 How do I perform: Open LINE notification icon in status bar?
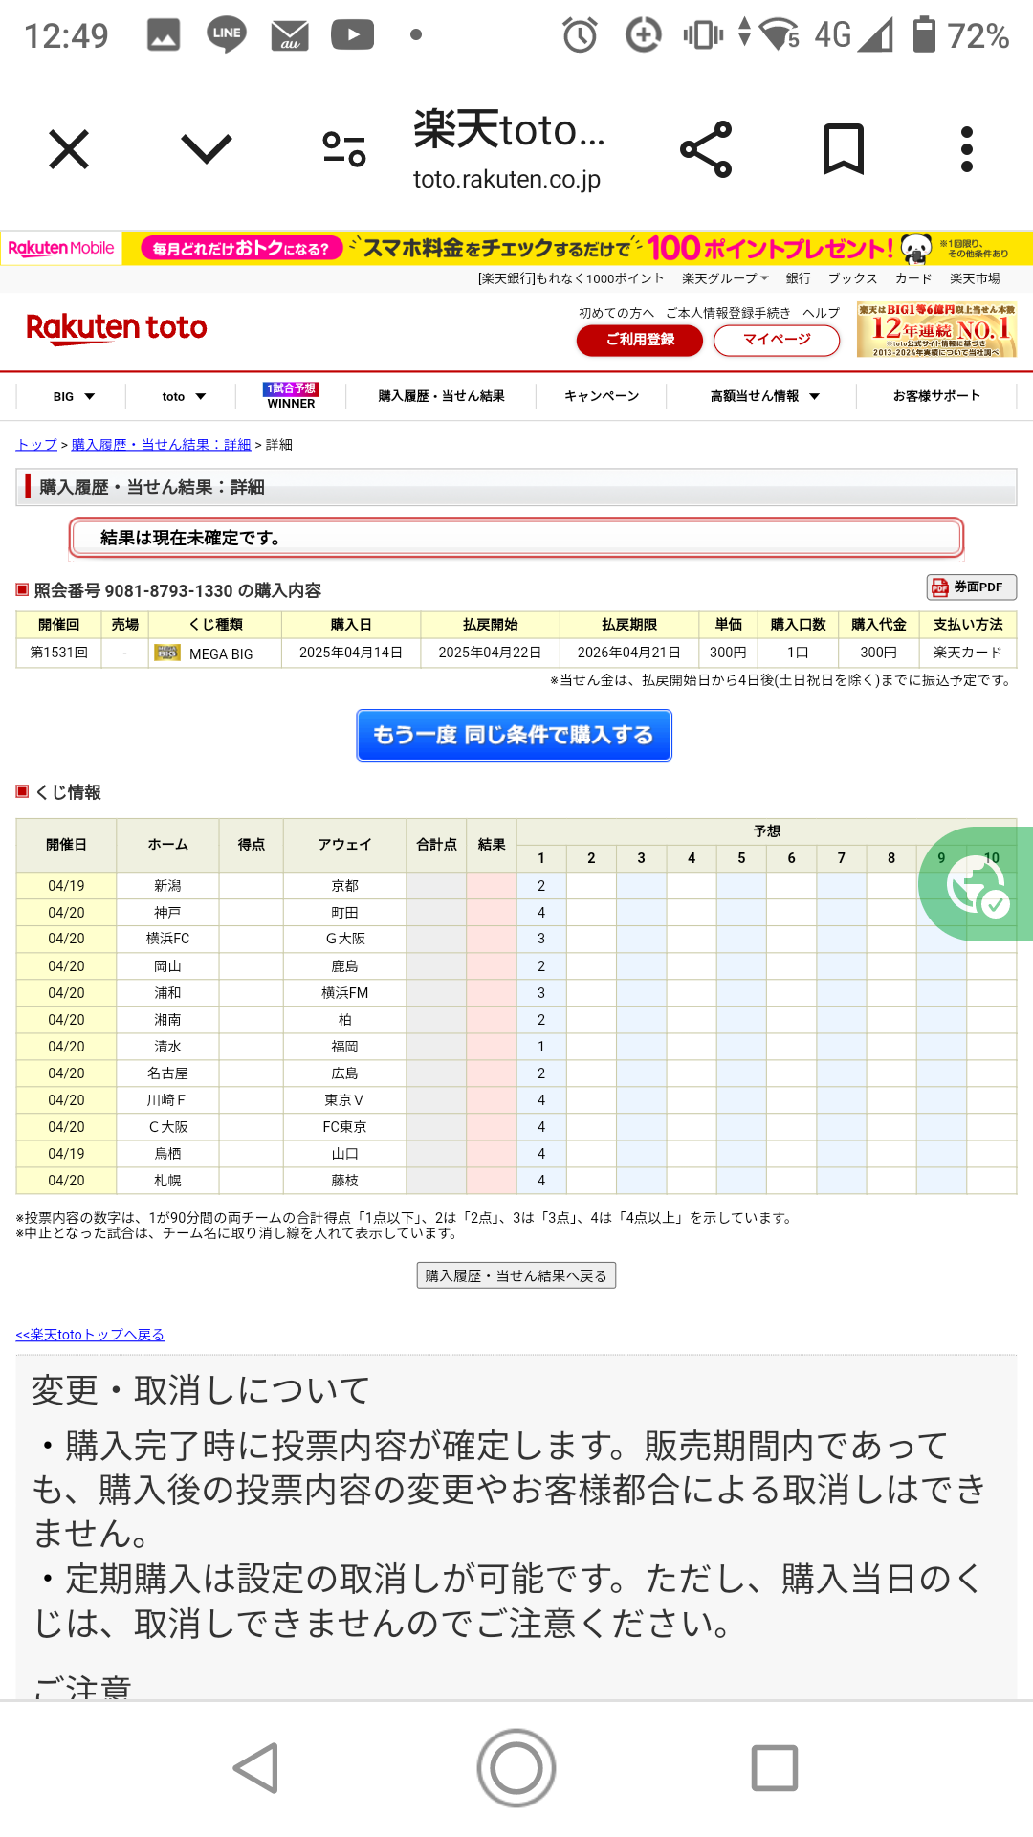[227, 34]
